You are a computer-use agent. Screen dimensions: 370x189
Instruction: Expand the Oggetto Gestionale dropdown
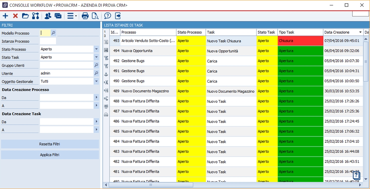pyautogui.click(x=96, y=81)
